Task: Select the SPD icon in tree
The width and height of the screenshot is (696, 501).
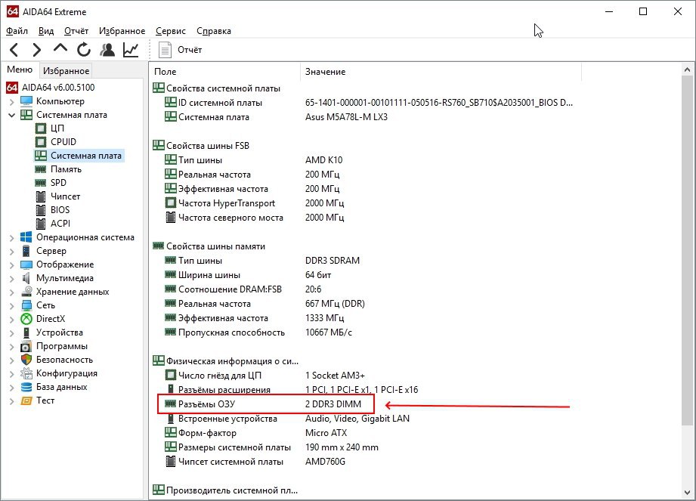Action: (40, 183)
